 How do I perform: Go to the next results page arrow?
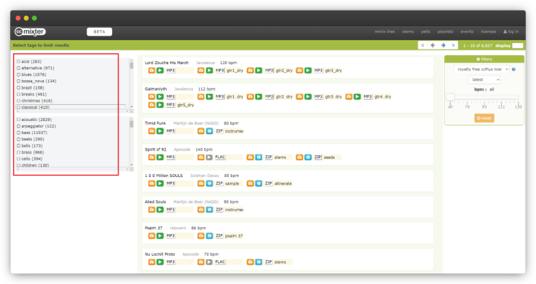(443, 45)
